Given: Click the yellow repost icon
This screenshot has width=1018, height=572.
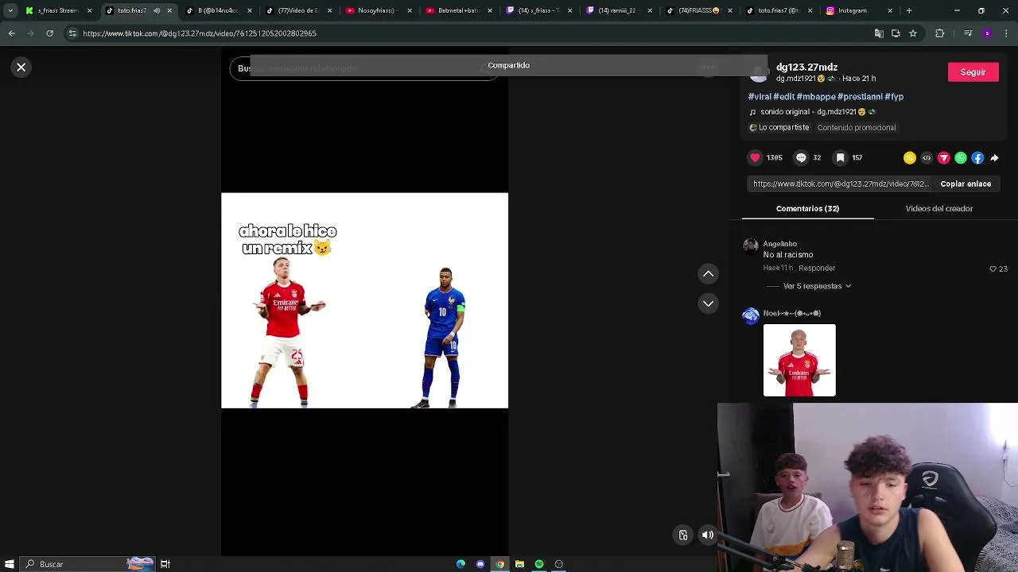Looking at the screenshot, I should [x=910, y=158].
